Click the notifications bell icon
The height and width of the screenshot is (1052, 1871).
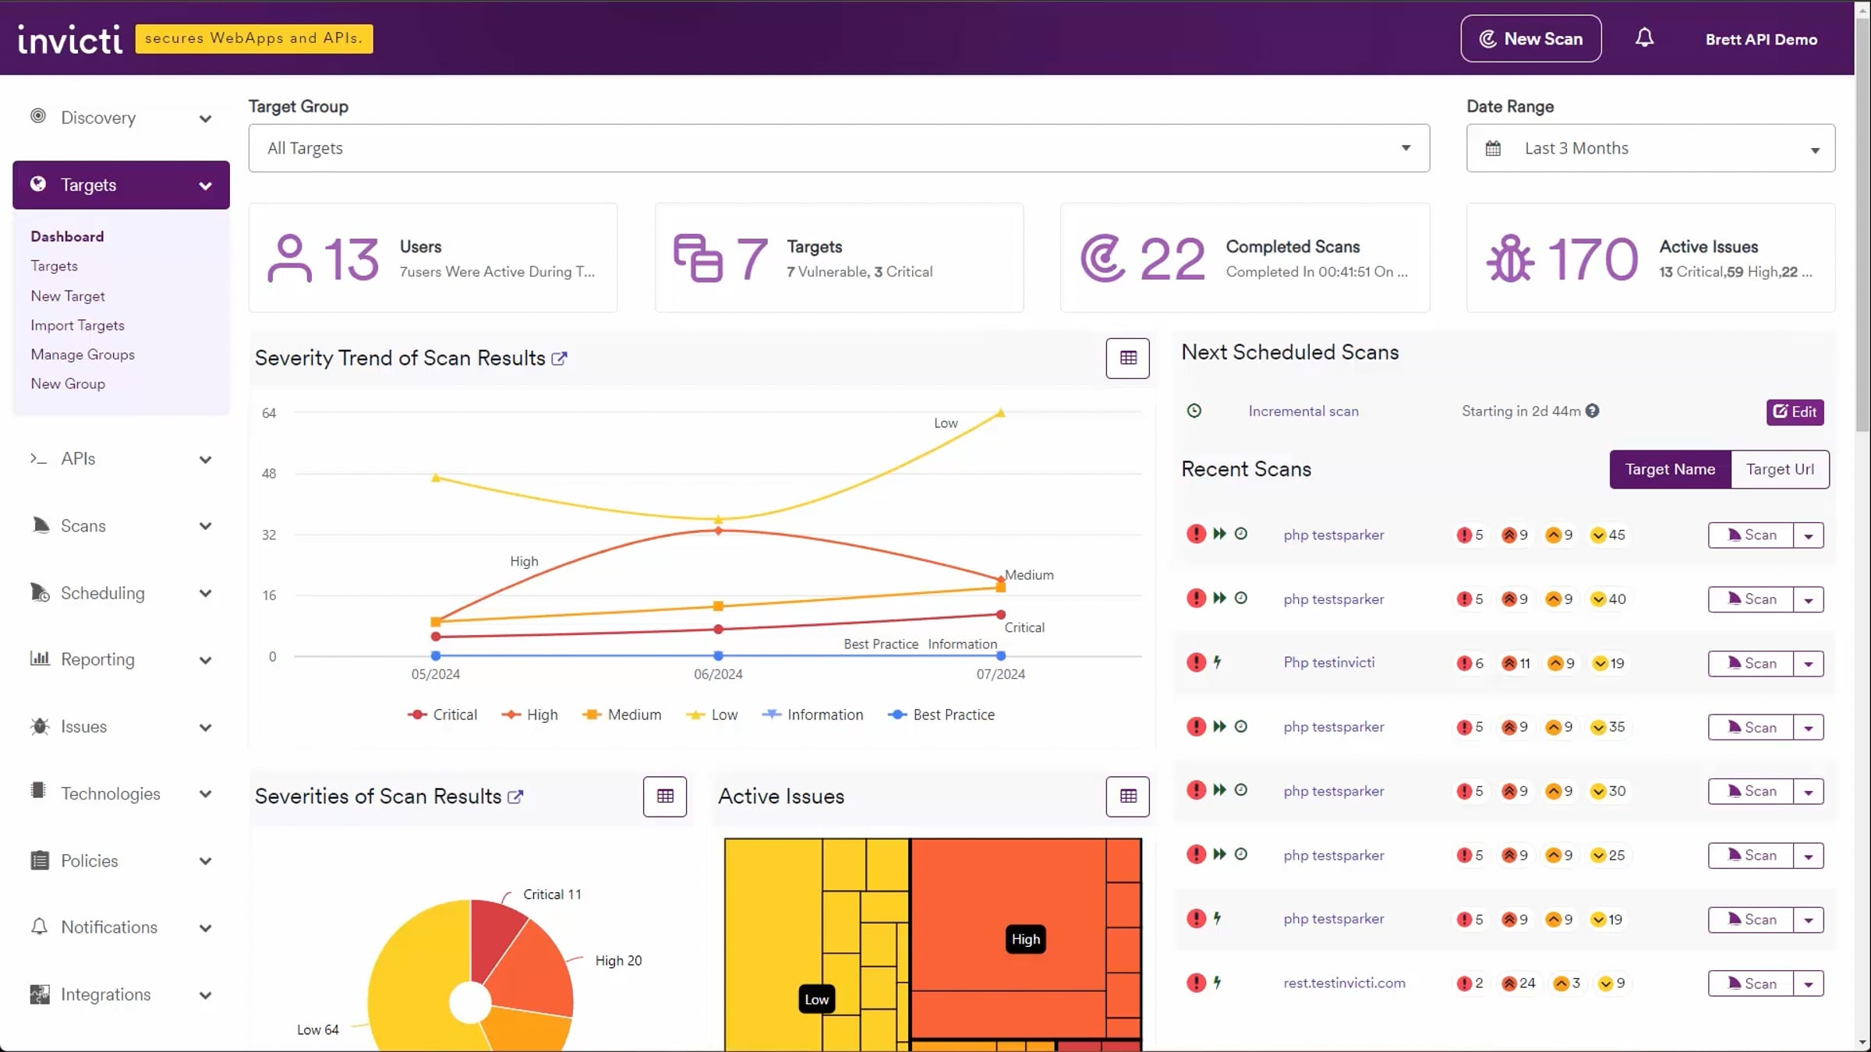coord(1644,38)
